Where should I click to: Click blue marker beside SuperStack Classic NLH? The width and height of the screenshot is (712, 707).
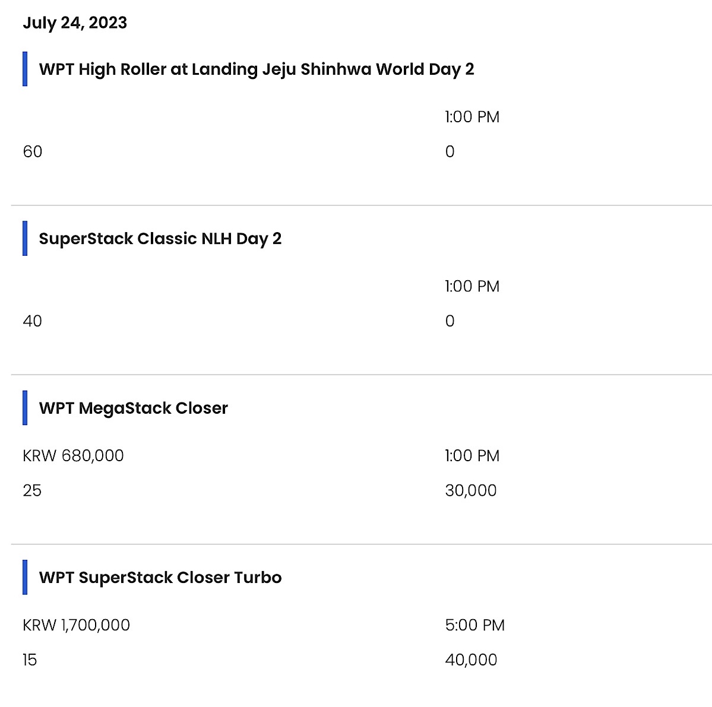pos(25,239)
